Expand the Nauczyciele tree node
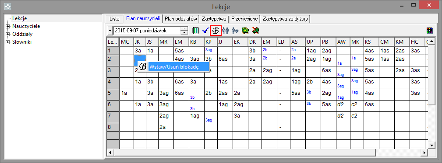The image size is (442, 163). 7,26
